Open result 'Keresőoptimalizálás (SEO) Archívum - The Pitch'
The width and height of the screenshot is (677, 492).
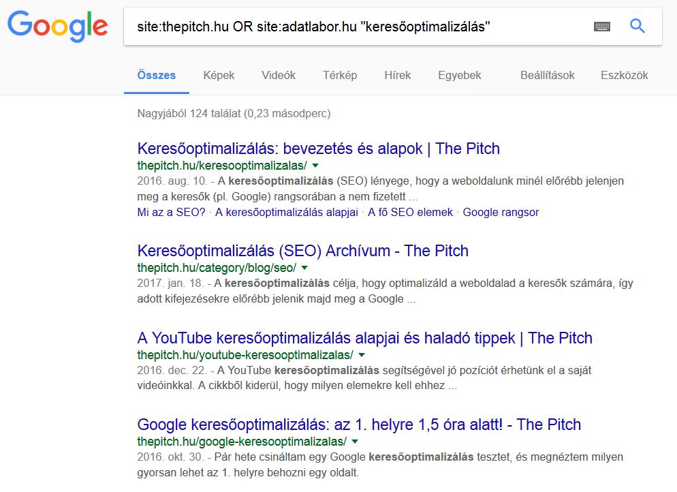[302, 251]
